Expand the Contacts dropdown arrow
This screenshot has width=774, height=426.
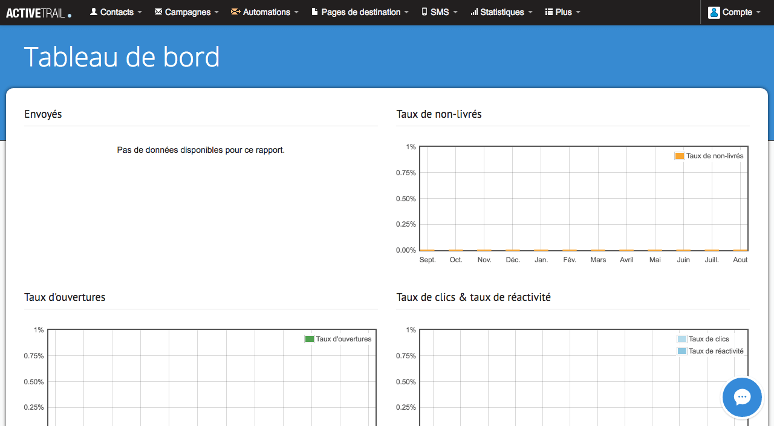140,13
